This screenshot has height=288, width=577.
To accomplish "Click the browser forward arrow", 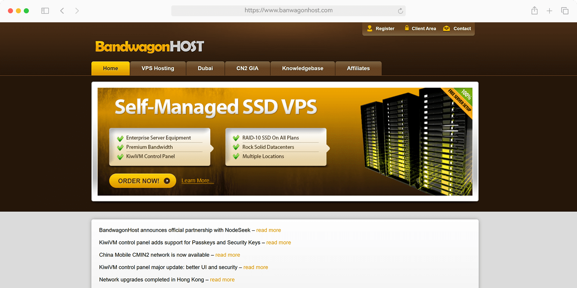I will 77,11.
